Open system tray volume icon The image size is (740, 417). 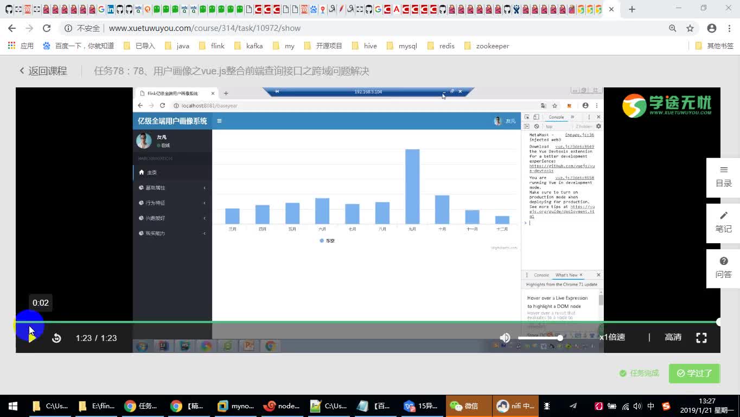click(637, 406)
